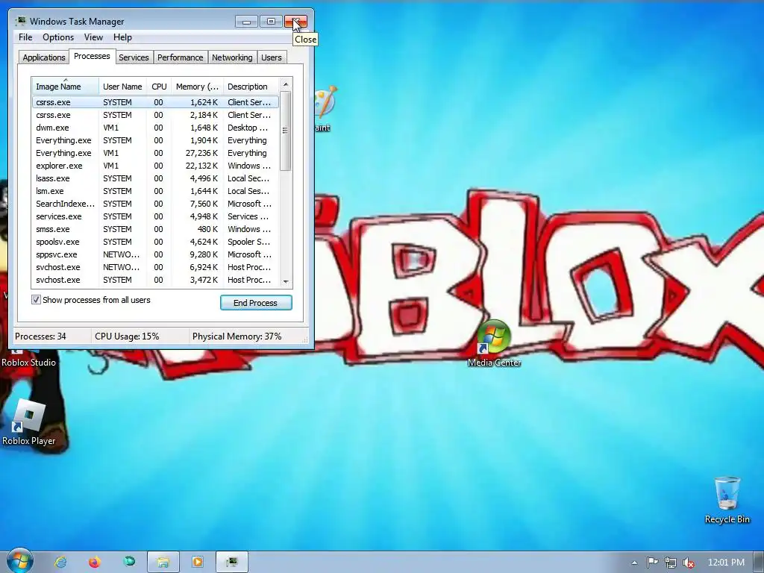Switch to the Users tab
Screen dimensions: 764x573
[272, 57]
